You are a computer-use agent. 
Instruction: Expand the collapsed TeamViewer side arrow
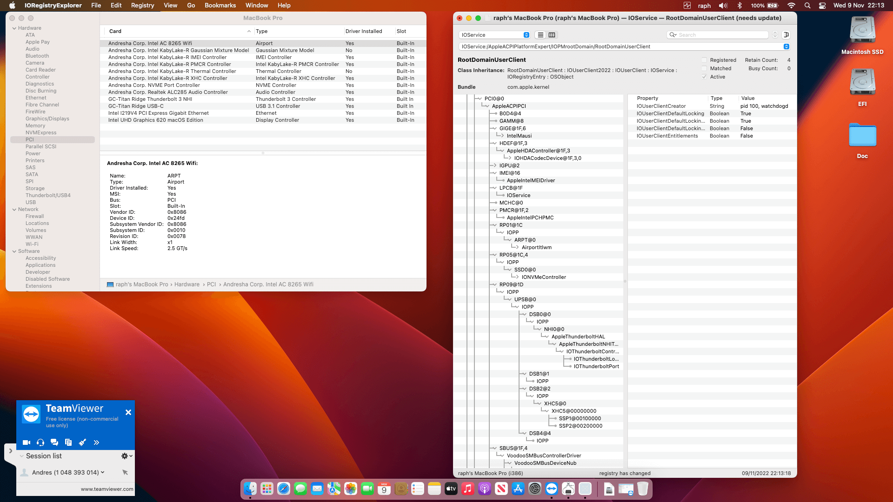pos(10,451)
